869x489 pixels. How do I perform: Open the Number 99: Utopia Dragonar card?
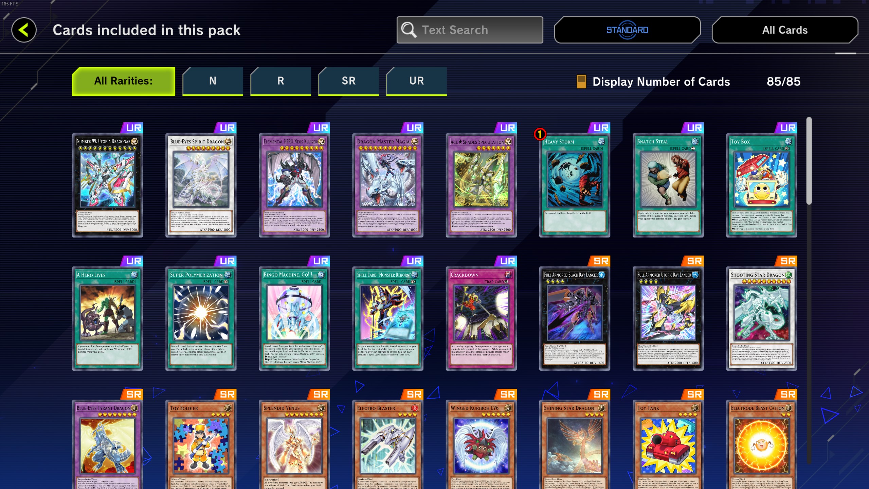[107, 185]
